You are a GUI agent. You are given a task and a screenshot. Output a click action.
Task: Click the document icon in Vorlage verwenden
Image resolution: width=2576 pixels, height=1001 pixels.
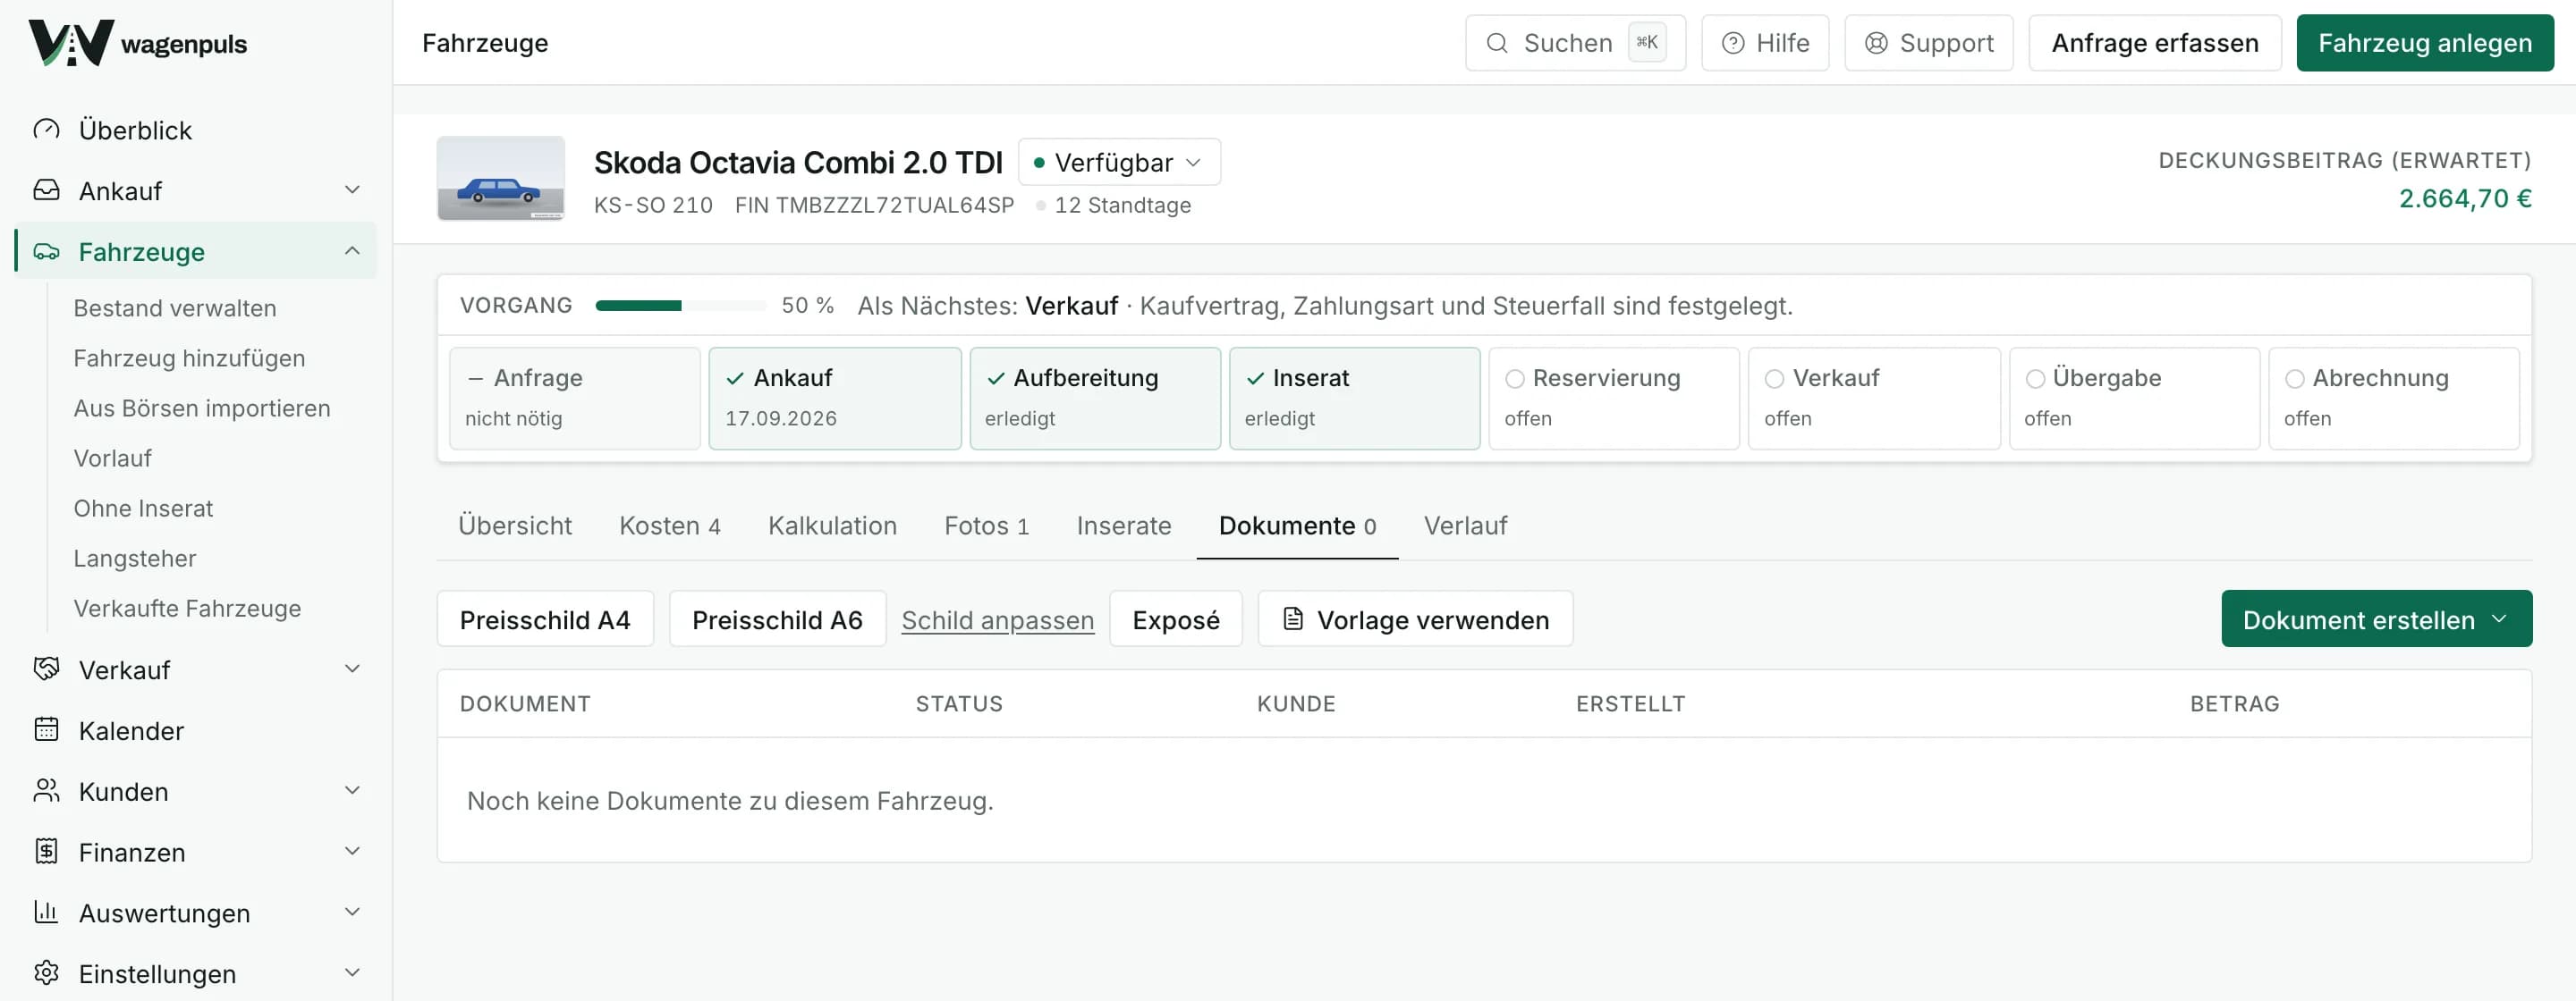pos(1293,618)
